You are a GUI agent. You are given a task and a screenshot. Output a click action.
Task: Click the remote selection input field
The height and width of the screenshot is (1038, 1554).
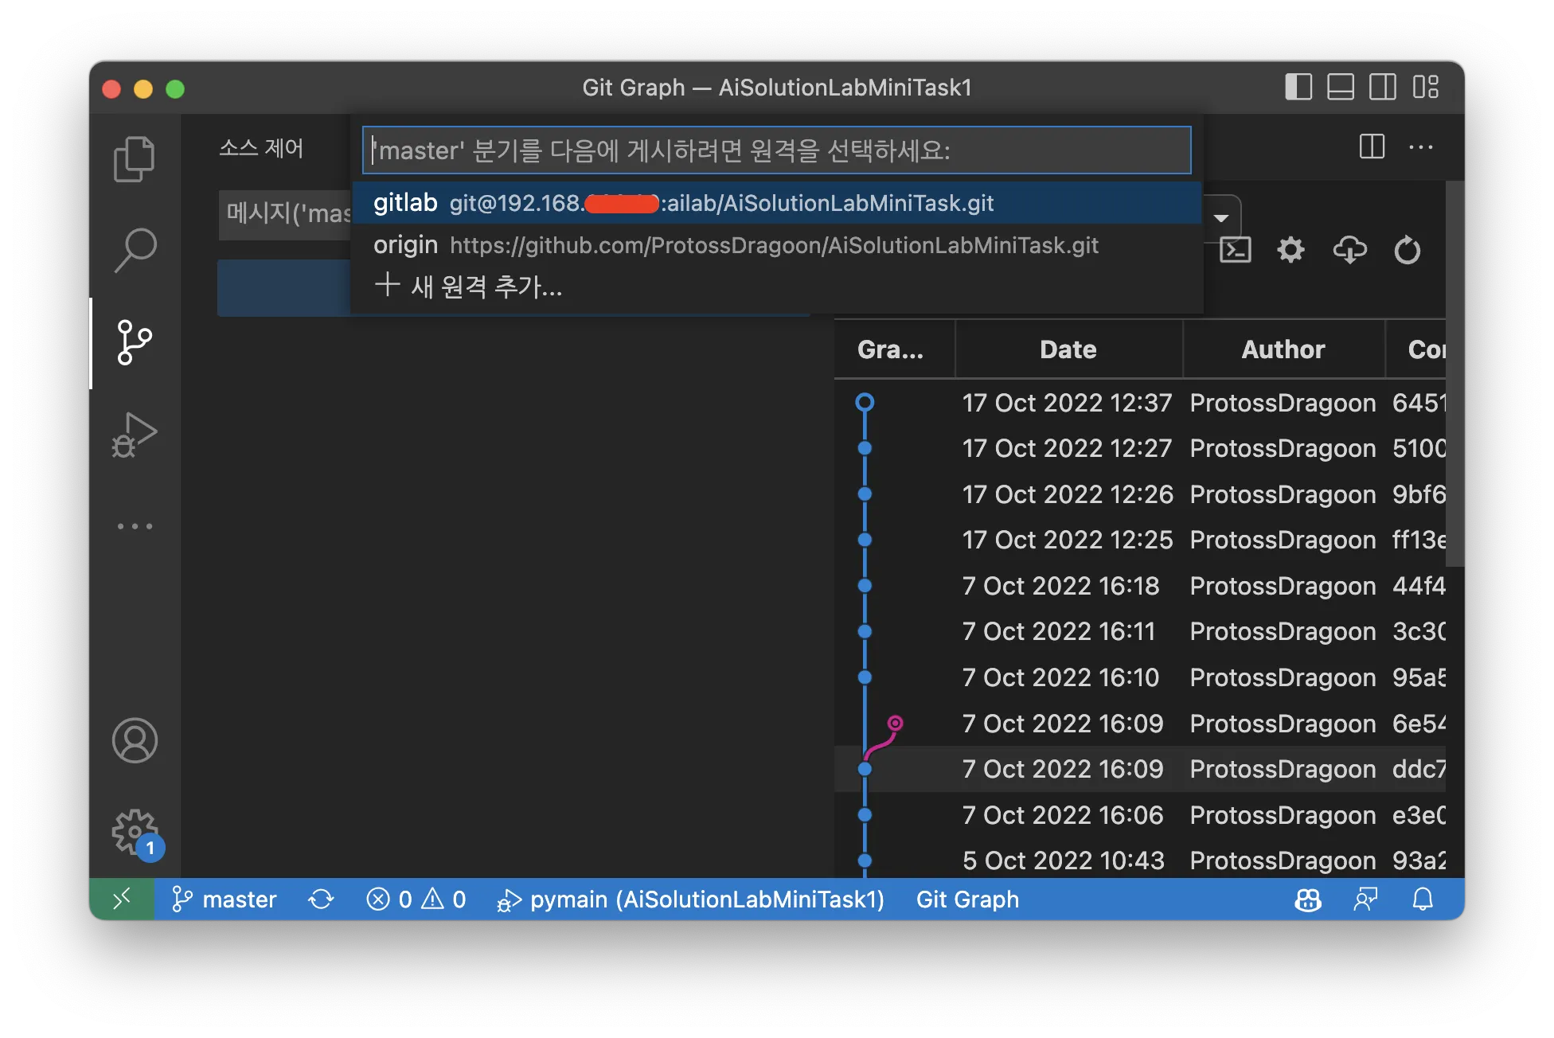(x=775, y=150)
